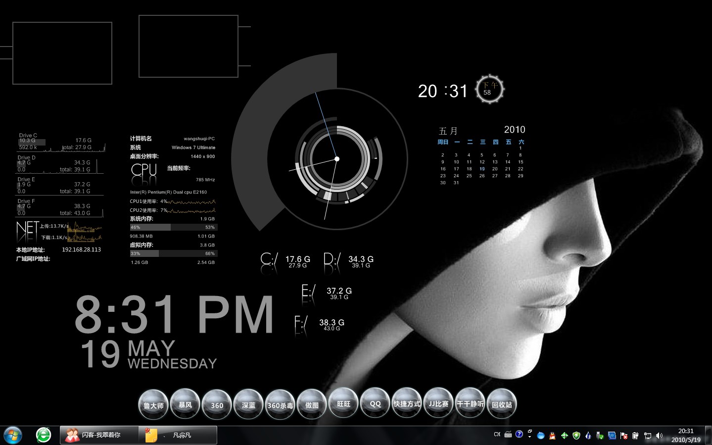Click the Drive C usage widget row
This screenshot has height=445, width=712.
[61, 142]
